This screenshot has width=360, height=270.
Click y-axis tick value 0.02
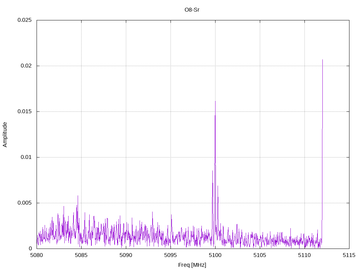coord(26,66)
